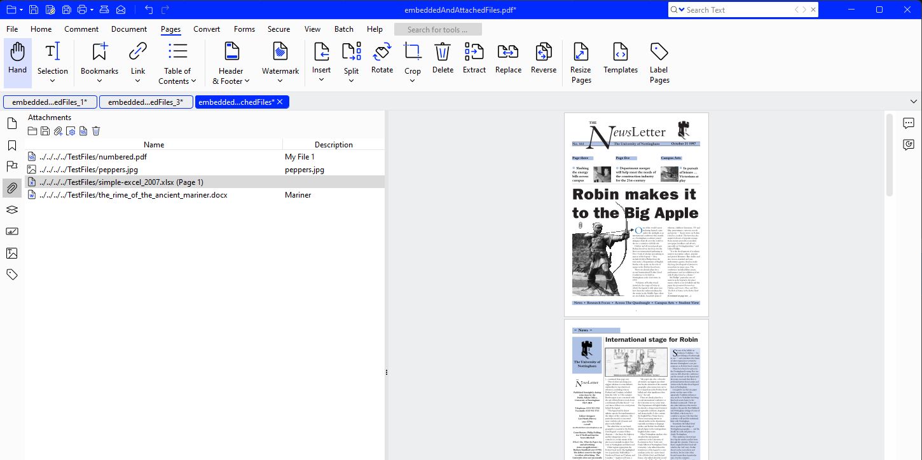Click the Delete pages button
The height and width of the screenshot is (460, 922).
[x=443, y=58]
